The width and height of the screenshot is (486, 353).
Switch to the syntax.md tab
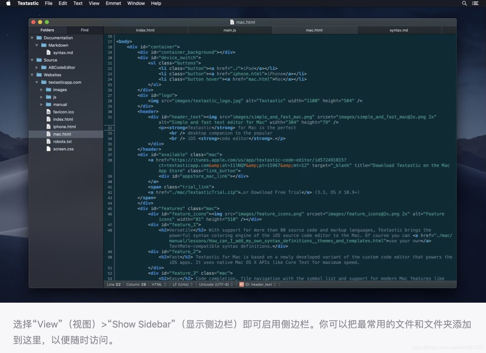pyautogui.click(x=399, y=30)
